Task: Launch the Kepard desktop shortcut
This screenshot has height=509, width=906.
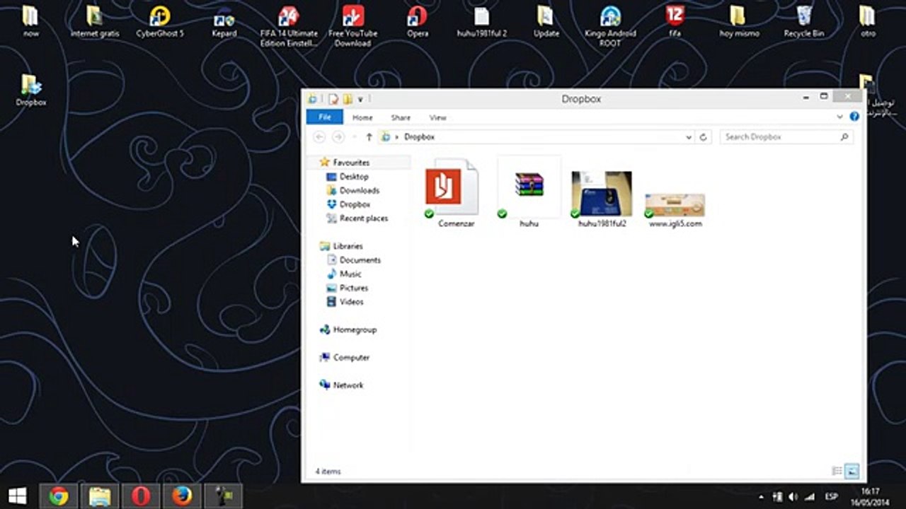Action: (224, 21)
